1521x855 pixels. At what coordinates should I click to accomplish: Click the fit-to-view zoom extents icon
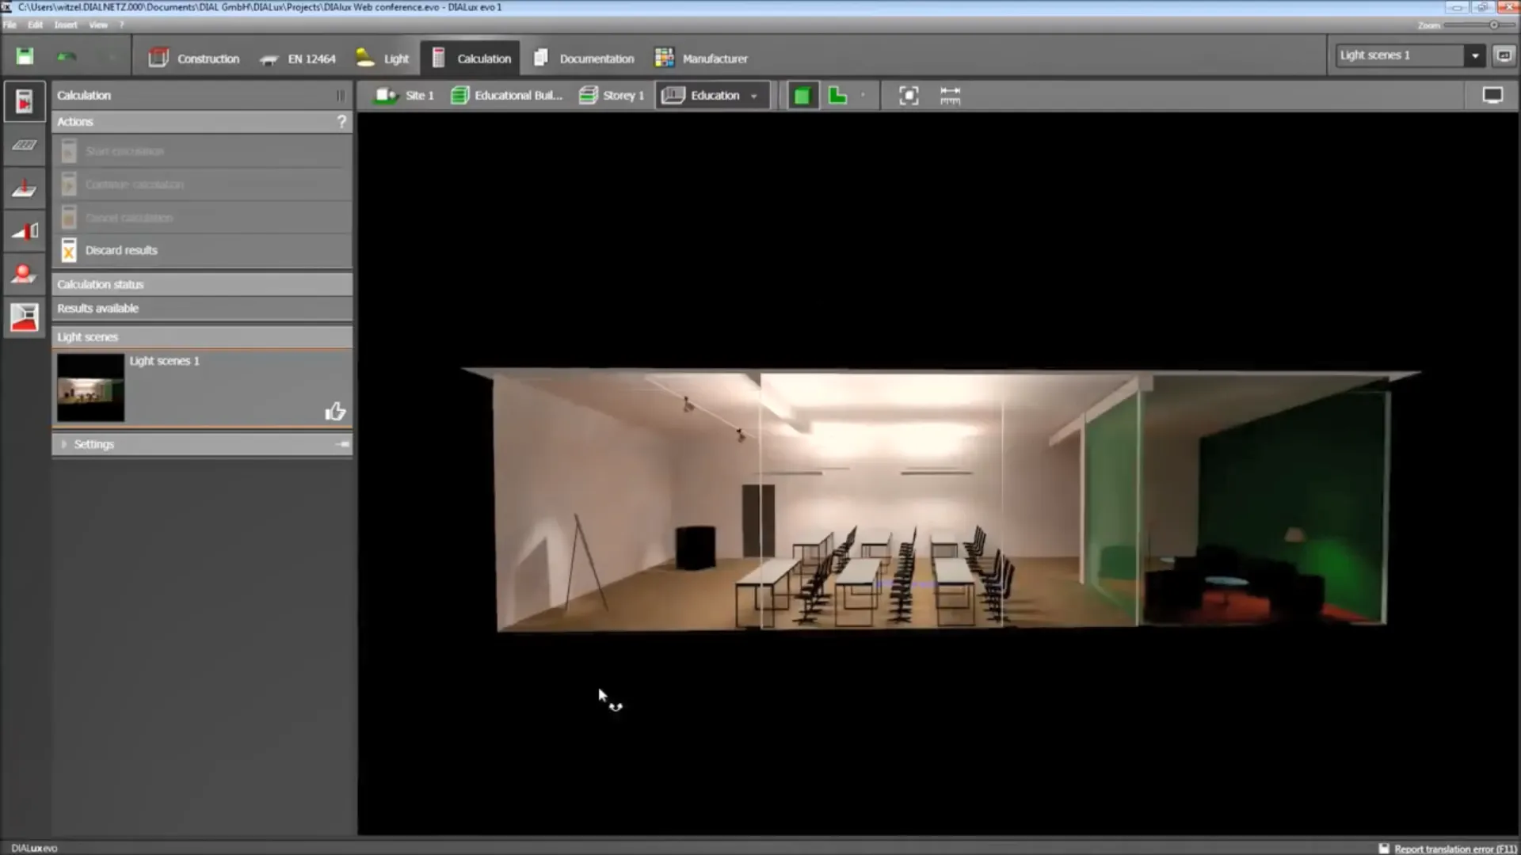[909, 96]
